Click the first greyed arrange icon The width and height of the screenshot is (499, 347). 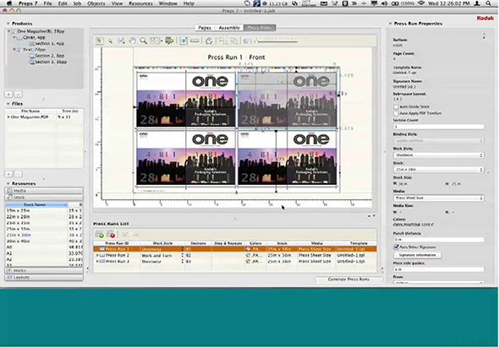(223, 41)
